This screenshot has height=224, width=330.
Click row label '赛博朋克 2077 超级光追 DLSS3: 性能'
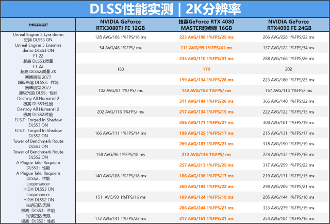point(38,80)
